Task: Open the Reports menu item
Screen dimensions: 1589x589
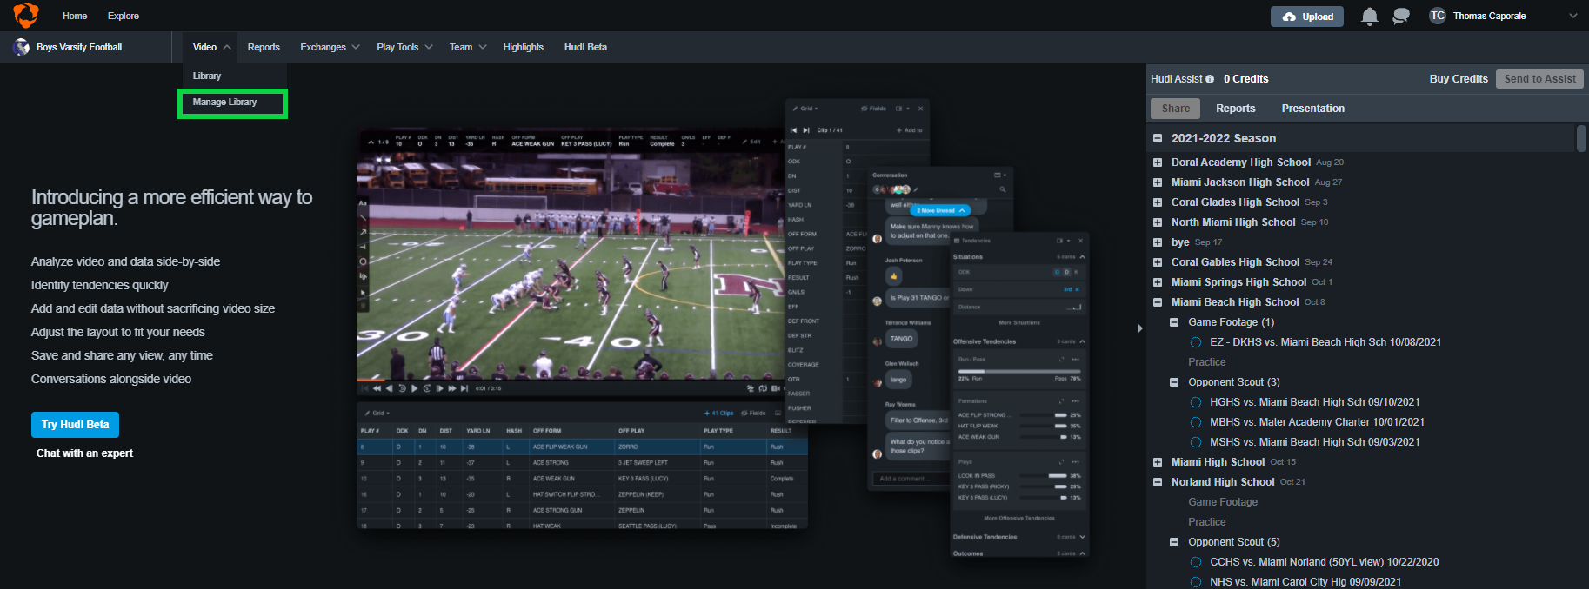Action: 264,47
